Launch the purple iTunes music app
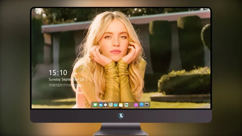The image size is (242, 136). 136,105
